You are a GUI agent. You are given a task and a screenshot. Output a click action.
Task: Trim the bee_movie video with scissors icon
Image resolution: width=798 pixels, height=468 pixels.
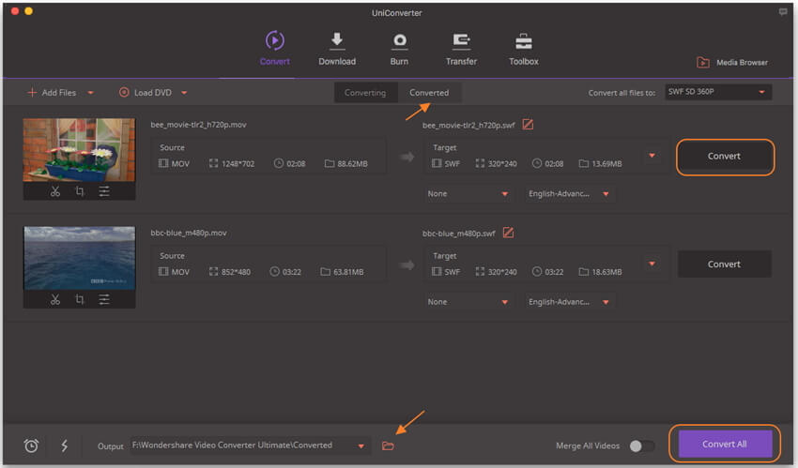(x=55, y=191)
